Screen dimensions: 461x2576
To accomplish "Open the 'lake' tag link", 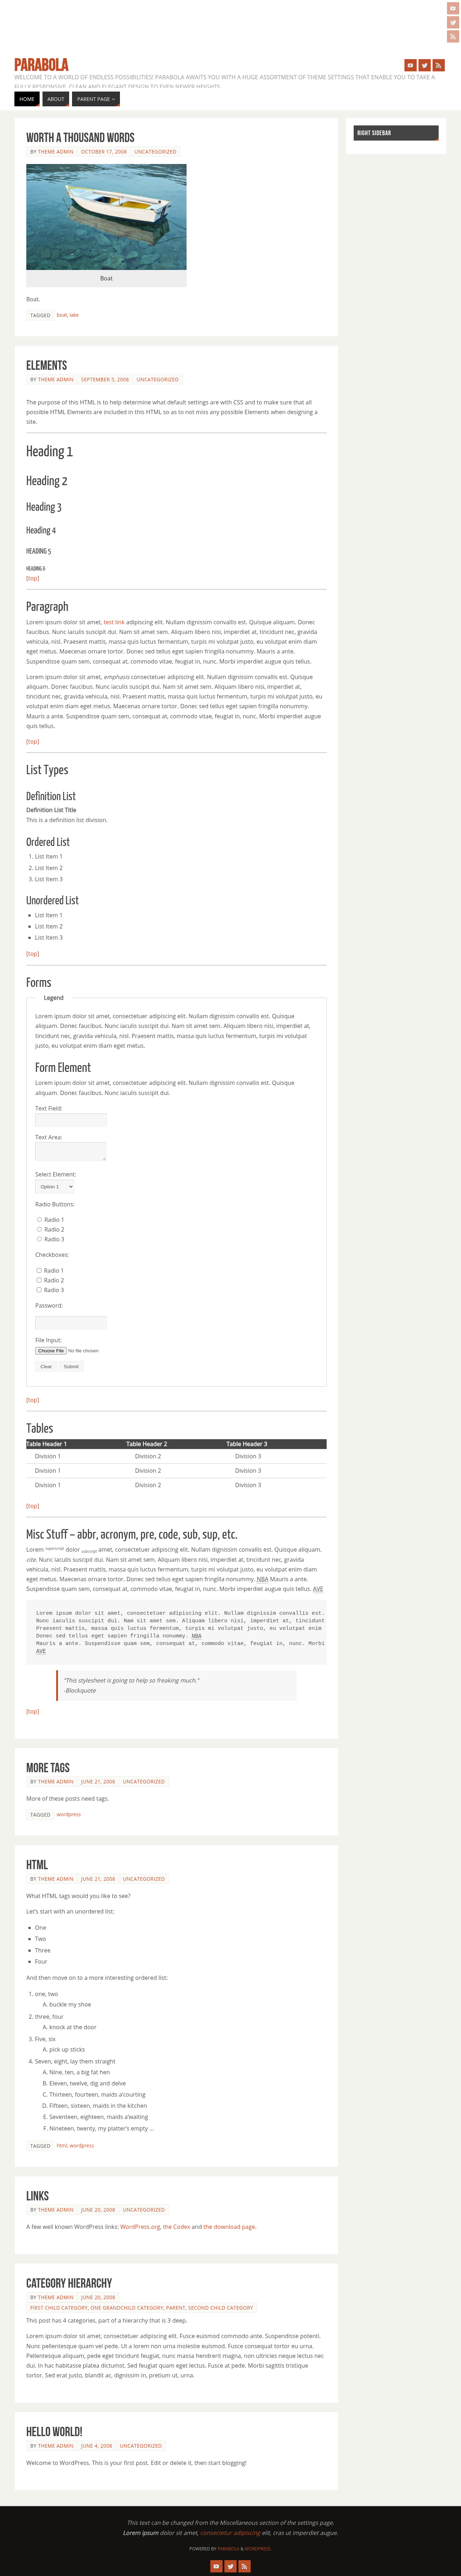I will (x=74, y=315).
